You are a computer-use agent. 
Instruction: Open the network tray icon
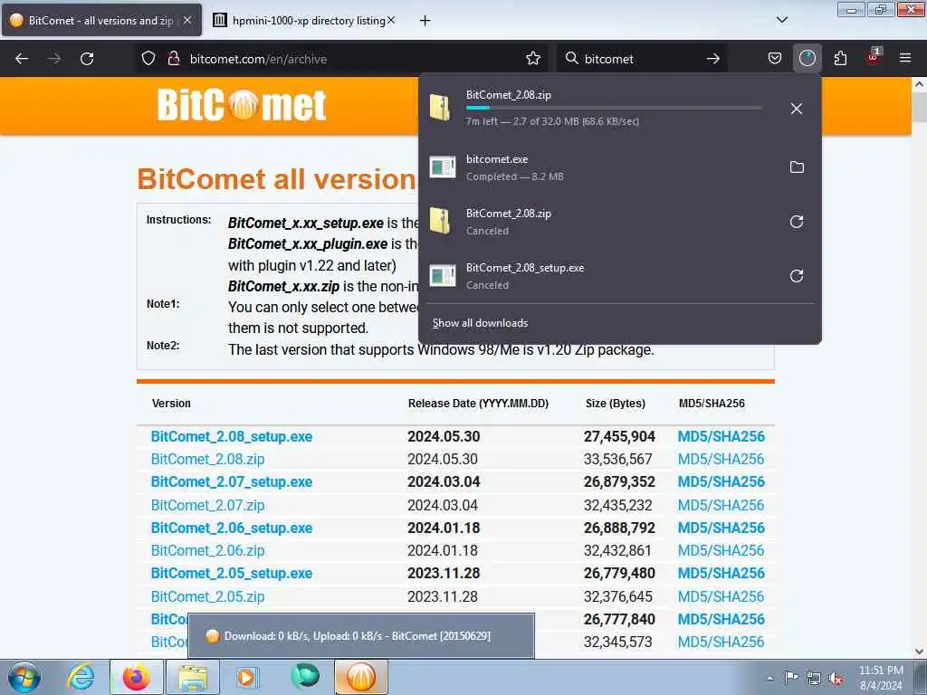[814, 678]
